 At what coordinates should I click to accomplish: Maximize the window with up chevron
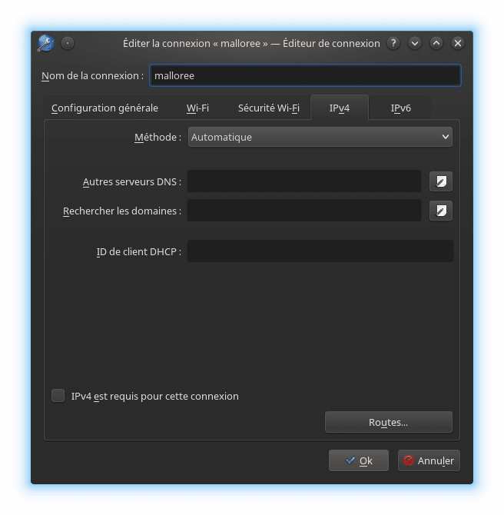pos(436,43)
